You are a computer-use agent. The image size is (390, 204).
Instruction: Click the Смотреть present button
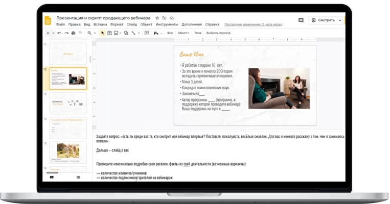[x=324, y=20]
